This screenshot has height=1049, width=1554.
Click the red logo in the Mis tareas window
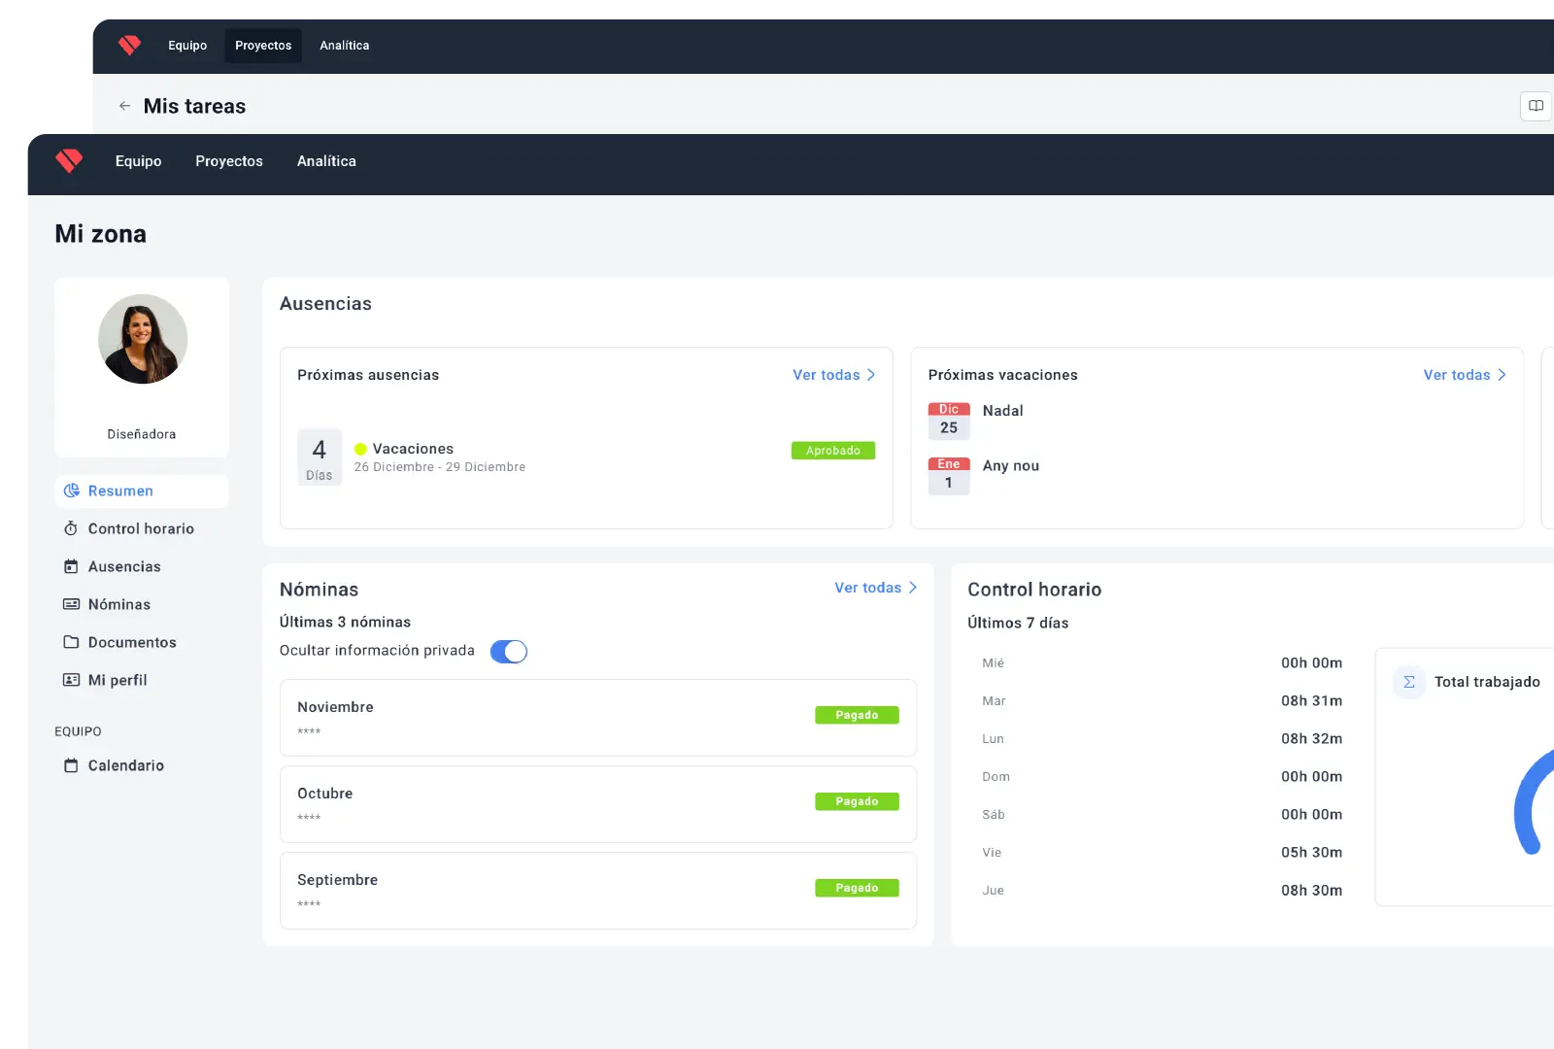129,45
